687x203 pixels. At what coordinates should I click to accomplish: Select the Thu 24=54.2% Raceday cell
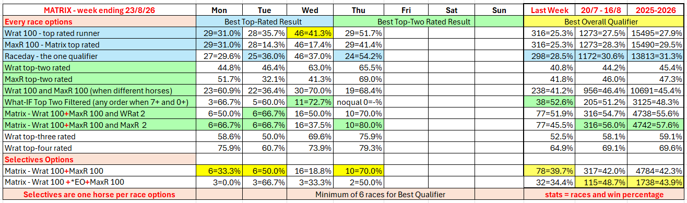coord(358,56)
